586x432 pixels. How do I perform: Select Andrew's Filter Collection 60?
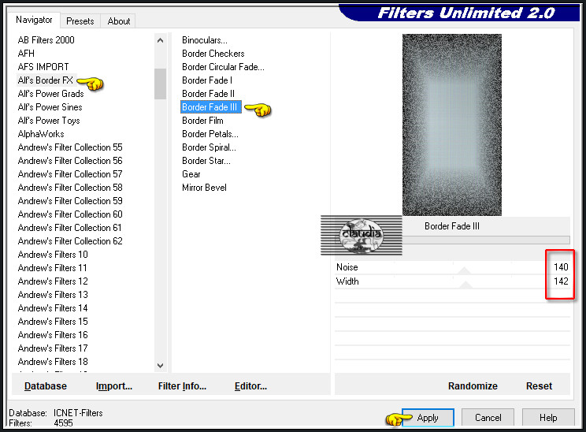(70, 214)
